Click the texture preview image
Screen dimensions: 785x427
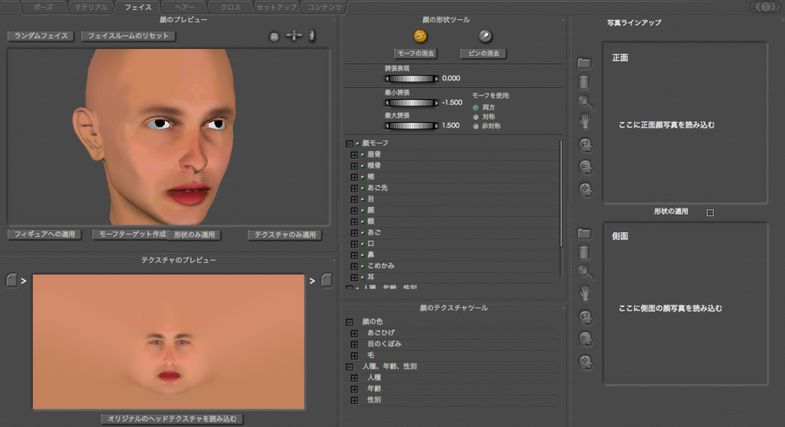coord(169,341)
